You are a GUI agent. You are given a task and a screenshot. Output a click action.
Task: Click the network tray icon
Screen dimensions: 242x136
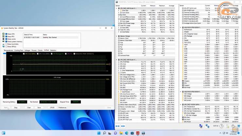click(224, 133)
